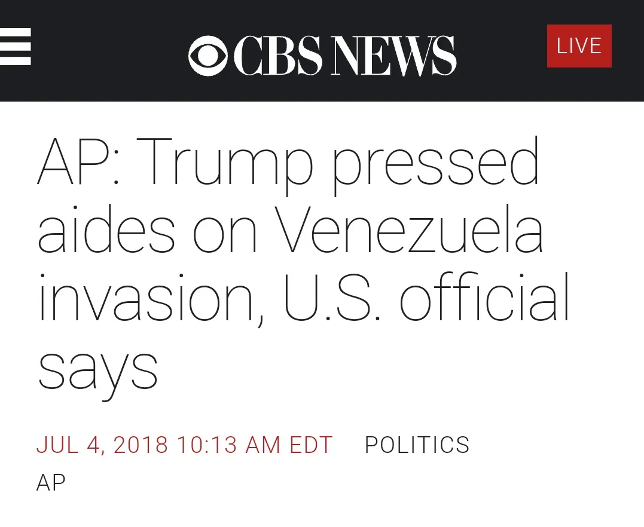
Task: Click the word "says" ending the headline
Action: pos(97,367)
